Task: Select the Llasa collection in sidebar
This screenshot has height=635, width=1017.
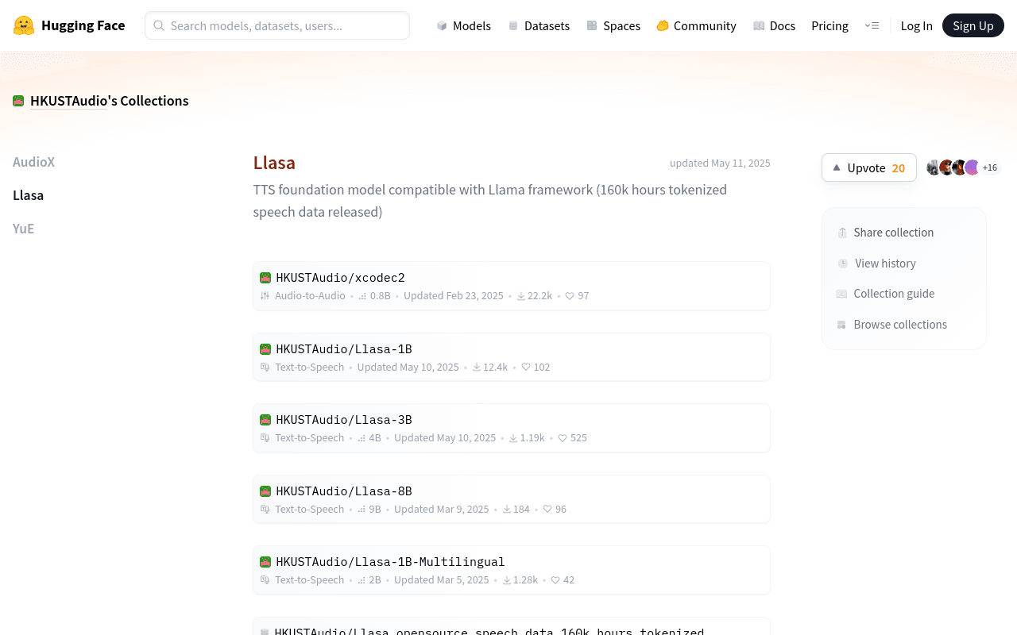Action: [29, 195]
